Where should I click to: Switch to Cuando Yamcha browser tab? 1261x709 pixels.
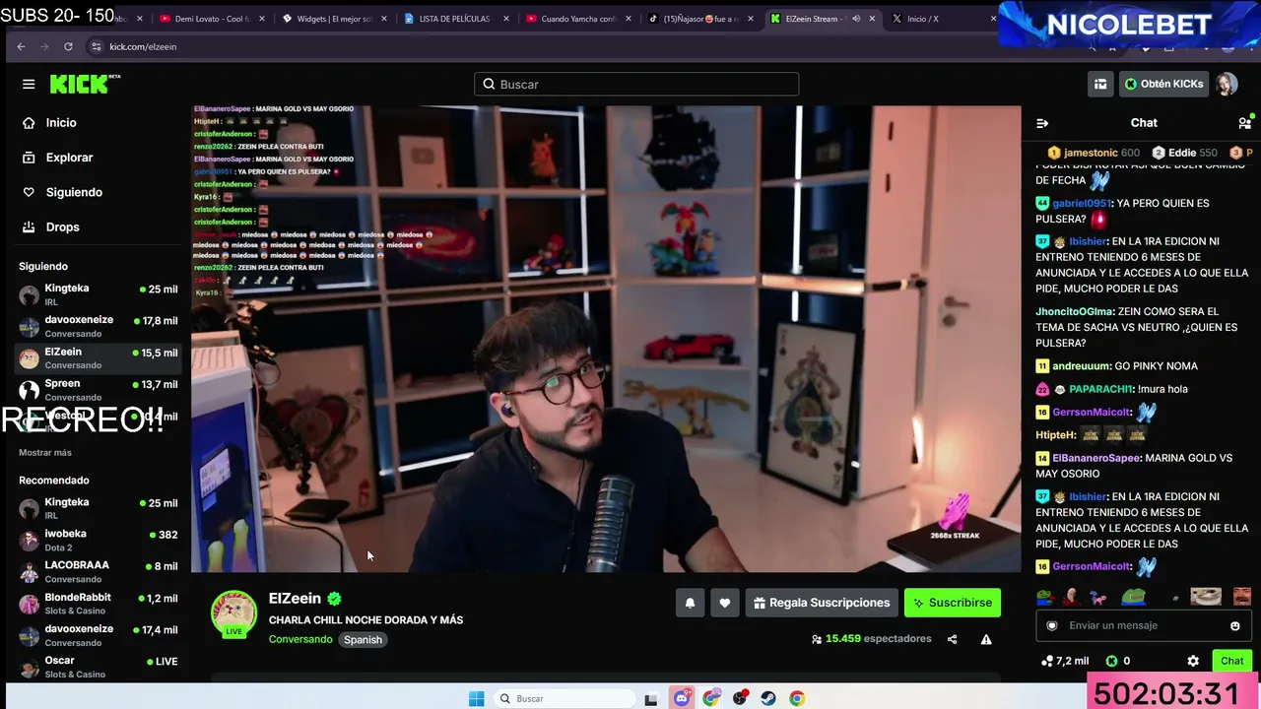(576, 19)
